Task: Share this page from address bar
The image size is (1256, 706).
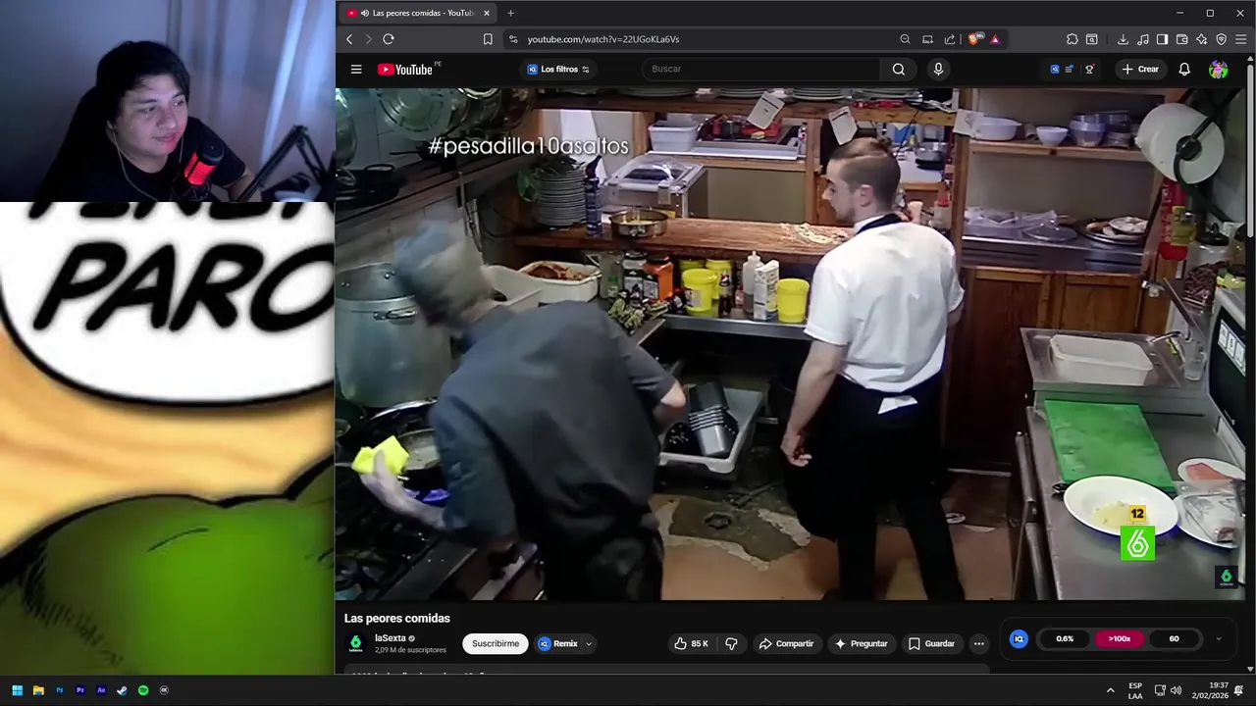Action: (x=950, y=39)
